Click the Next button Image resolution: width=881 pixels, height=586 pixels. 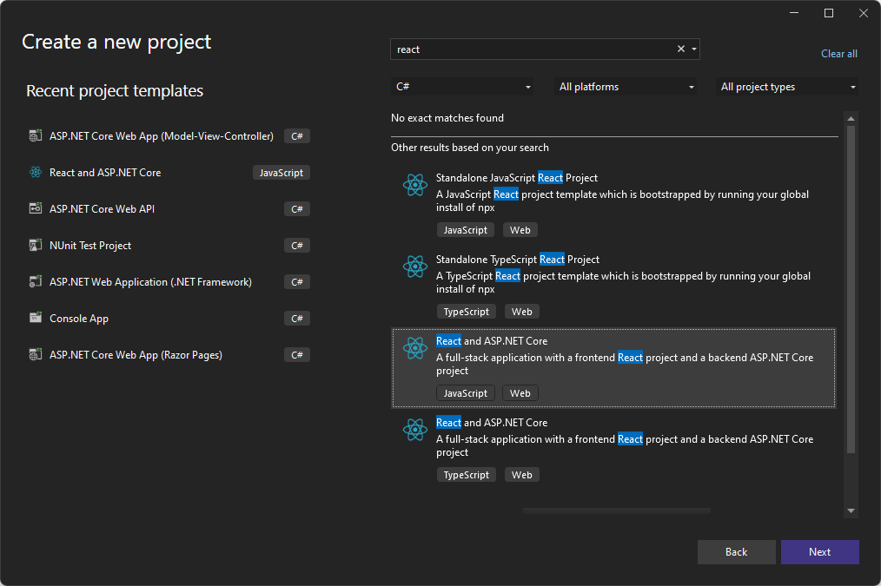pos(820,552)
